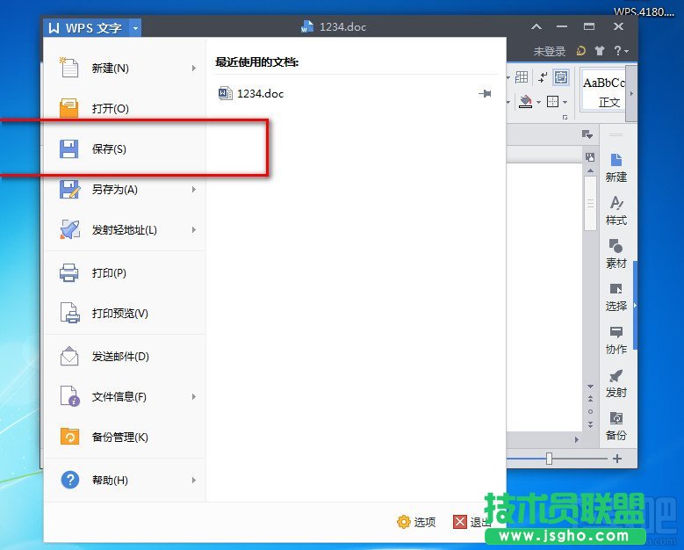
Task: Select 打印(P) menu entry
Action: [125, 273]
